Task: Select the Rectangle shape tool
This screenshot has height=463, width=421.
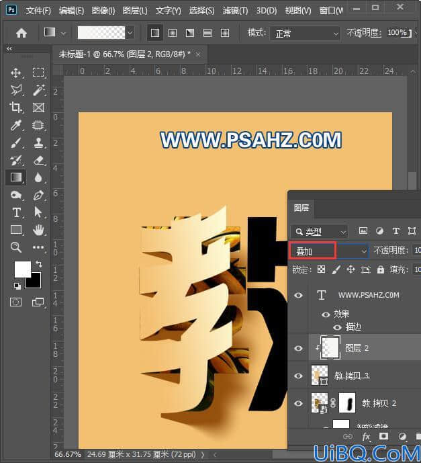Action: 15,230
